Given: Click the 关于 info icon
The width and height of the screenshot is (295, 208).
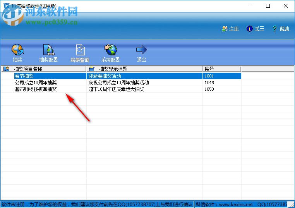Looking at the screenshot, I should 249,29.
